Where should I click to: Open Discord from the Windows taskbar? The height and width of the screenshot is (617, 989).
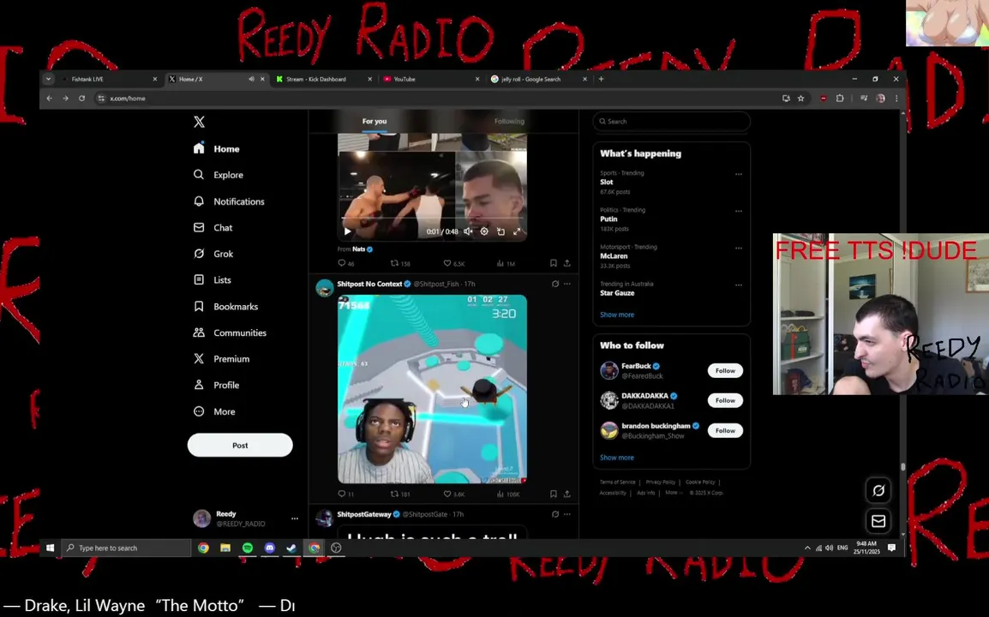(269, 548)
